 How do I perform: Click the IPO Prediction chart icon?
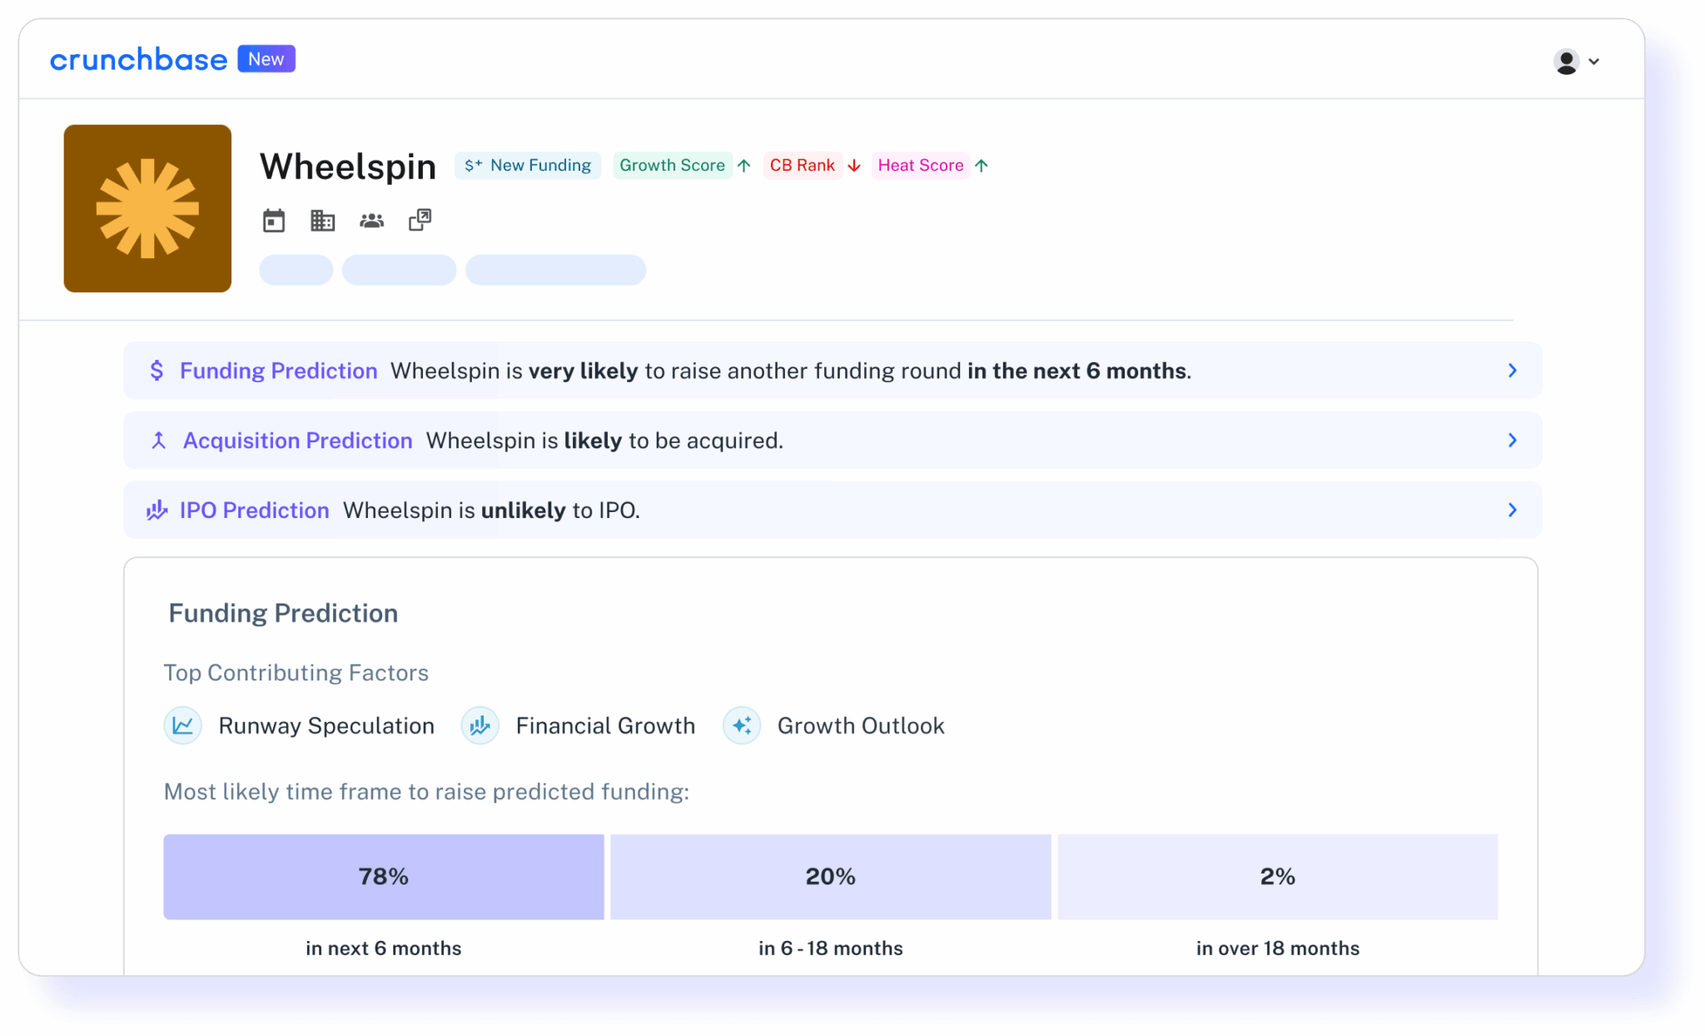pyautogui.click(x=156, y=510)
